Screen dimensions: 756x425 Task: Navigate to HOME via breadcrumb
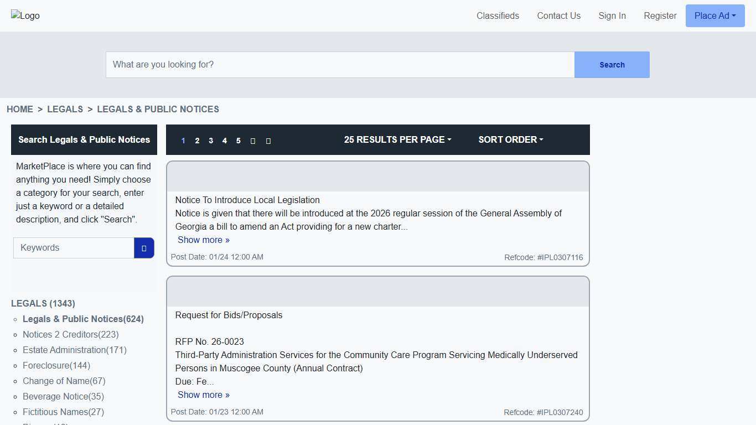pos(19,109)
